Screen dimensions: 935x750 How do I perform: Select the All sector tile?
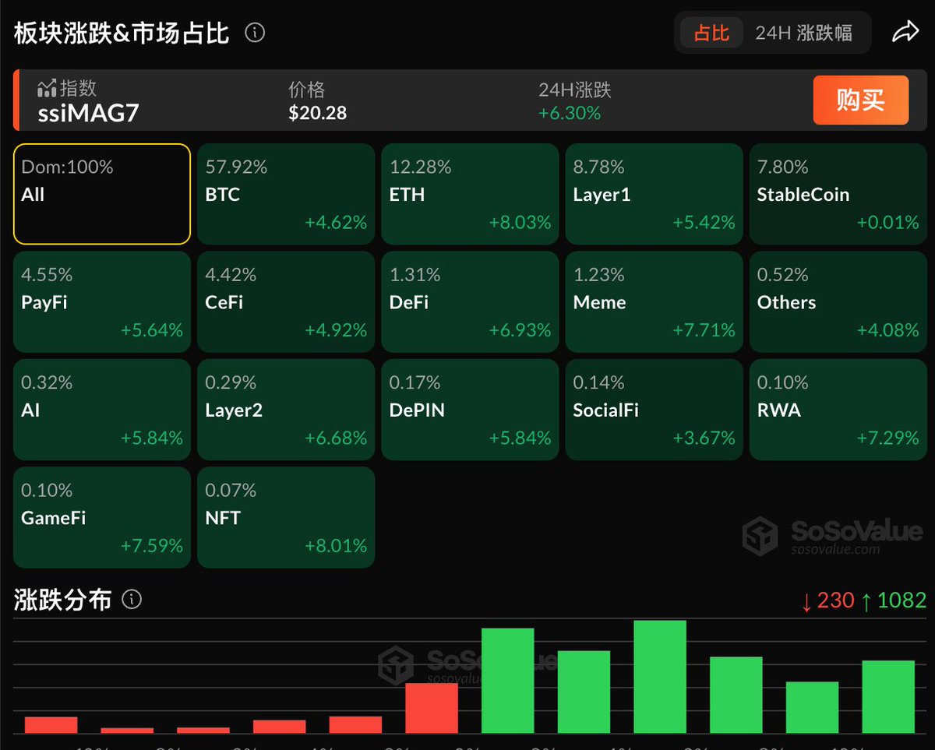click(x=101, y=193)
